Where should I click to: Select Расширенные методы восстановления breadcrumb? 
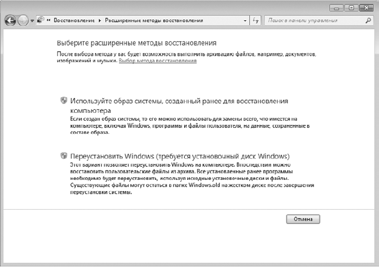(154, 20)
